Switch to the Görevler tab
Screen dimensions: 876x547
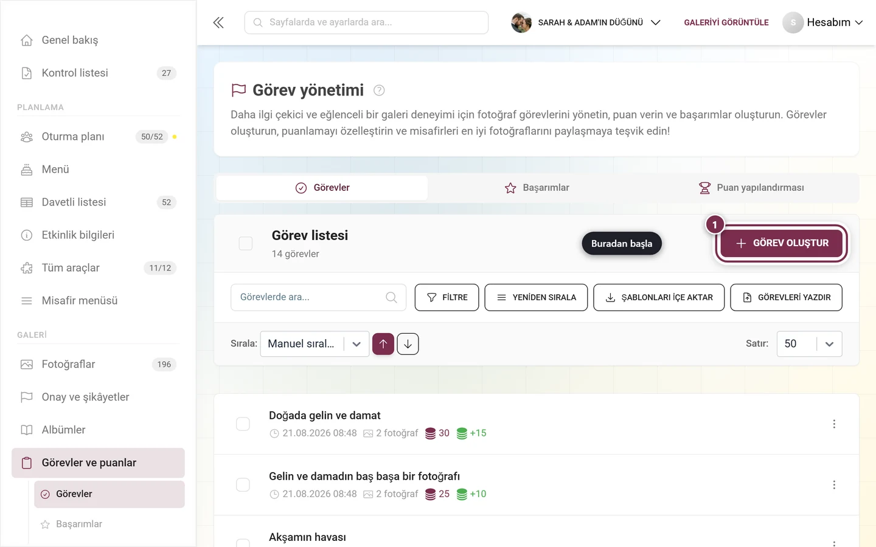(x=322, y=188)
